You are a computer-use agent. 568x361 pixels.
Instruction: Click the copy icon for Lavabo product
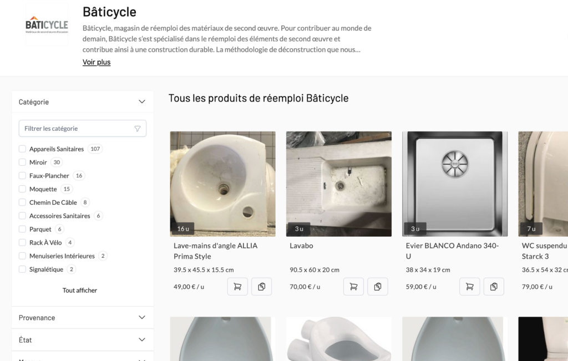point(378,286)
